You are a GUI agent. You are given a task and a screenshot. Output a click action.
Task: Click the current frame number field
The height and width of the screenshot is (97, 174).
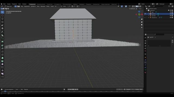(120, 89)
